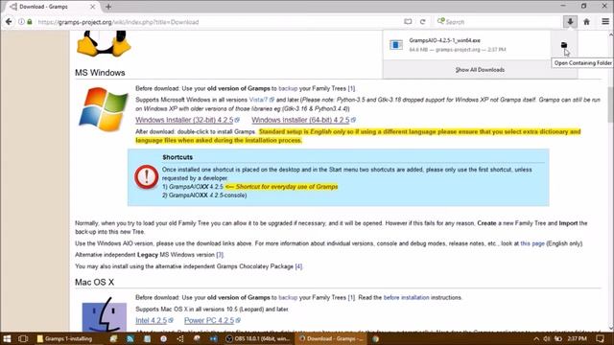This screenshot has width=614, height=345.
Task: Click the green secure padlock icon
Action: 30,22
